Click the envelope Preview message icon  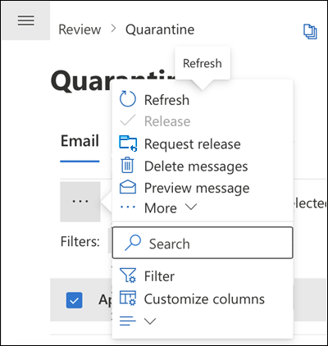[x=128, y=187]
